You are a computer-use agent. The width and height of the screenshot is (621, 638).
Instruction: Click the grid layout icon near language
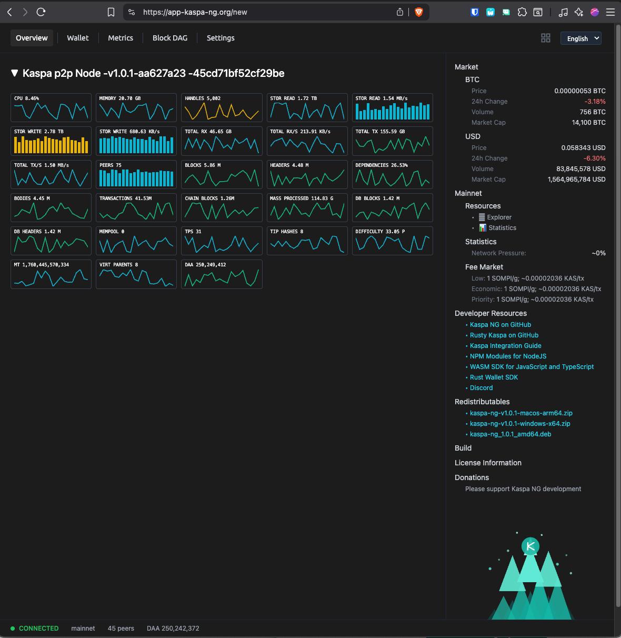(x=546, y=38)
